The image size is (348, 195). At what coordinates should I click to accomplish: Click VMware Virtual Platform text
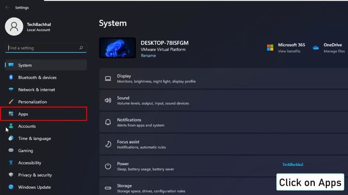tap(163, 49)
